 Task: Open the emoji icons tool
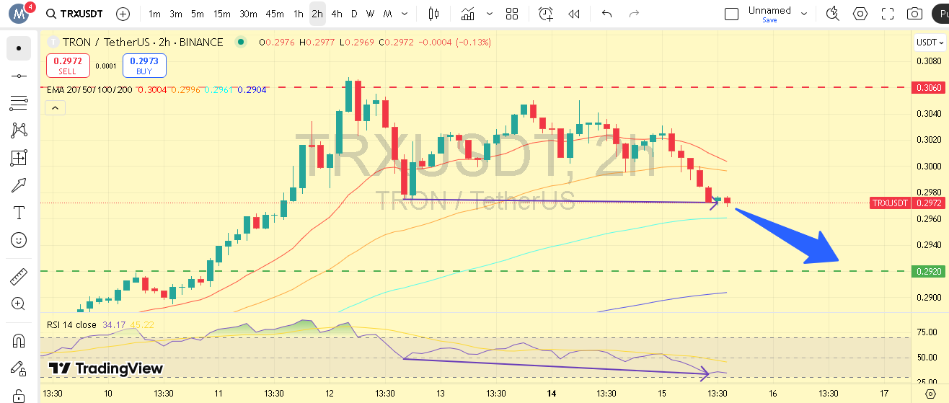[x=19, y=240]
